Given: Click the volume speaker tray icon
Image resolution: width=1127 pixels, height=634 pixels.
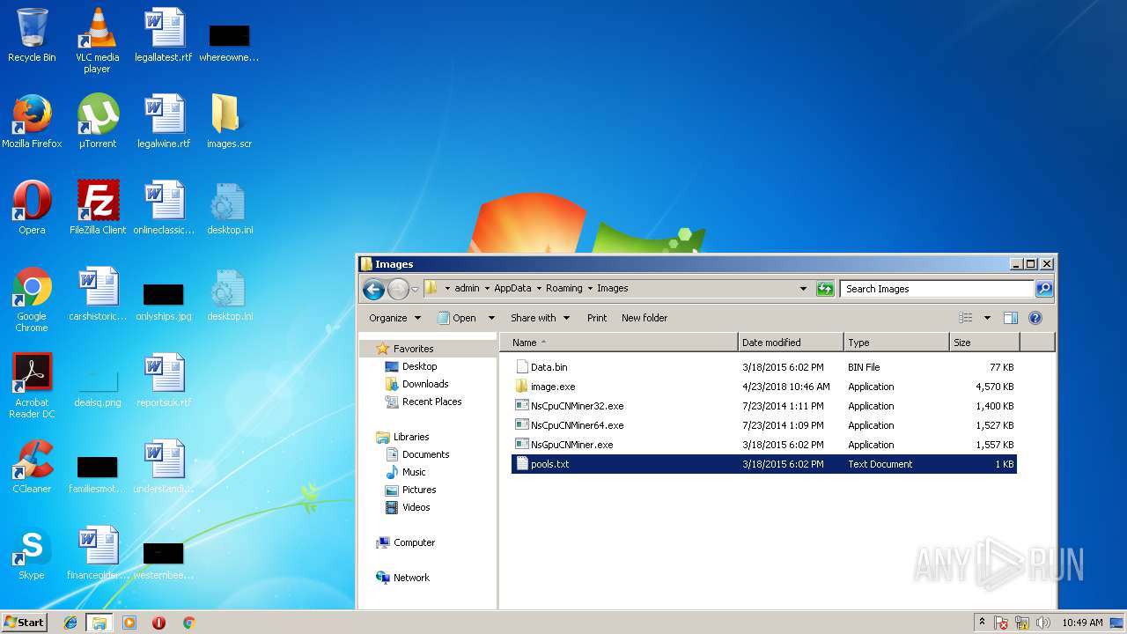Looking at the screenshot, I should point(1042,623).
